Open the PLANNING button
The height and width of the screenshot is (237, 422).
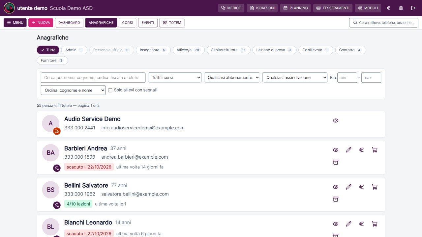pyautogui.click(x=295, y=8)
